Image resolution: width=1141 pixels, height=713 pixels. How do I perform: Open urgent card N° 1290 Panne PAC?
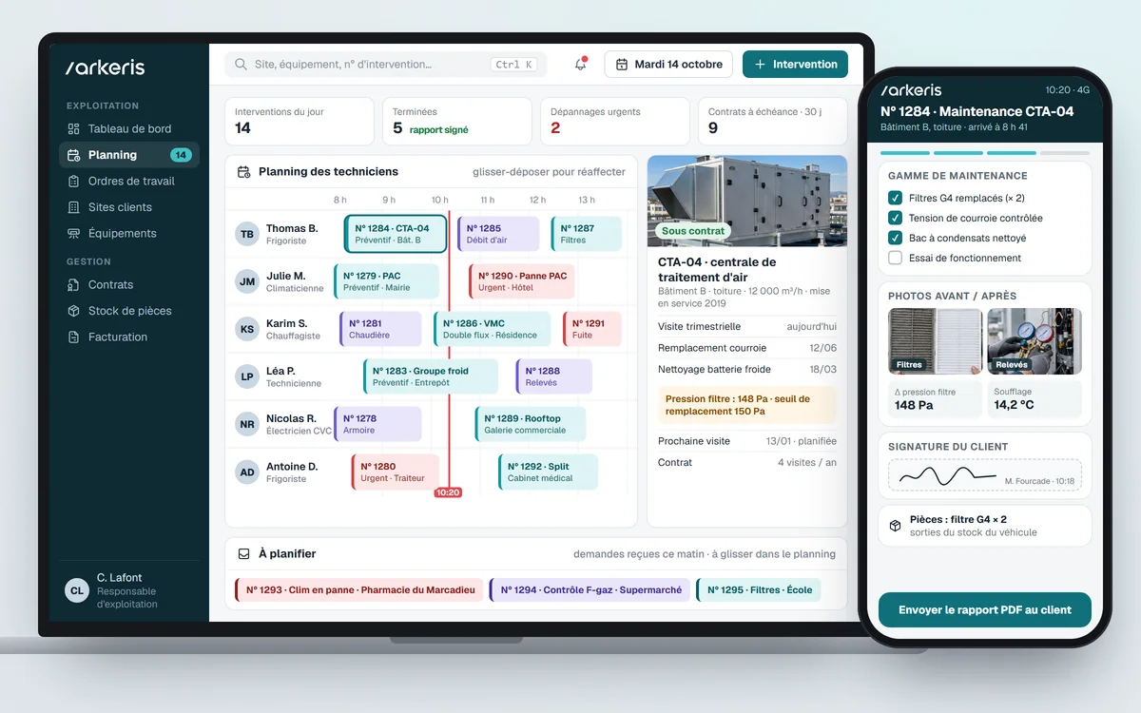521,281
